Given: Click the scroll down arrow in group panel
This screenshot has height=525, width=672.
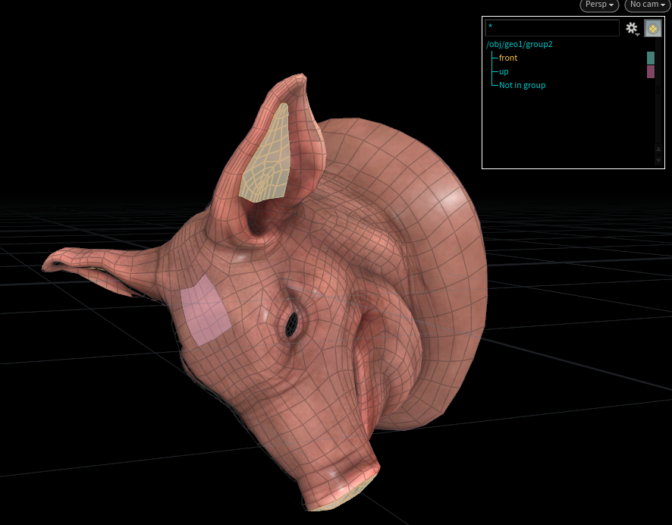Looking at the screenshot, I should click(x=658, y=161).
